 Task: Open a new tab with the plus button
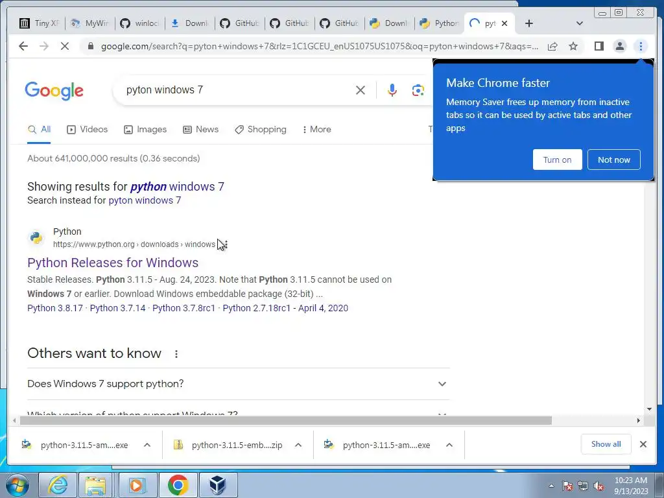click(529, 23)
